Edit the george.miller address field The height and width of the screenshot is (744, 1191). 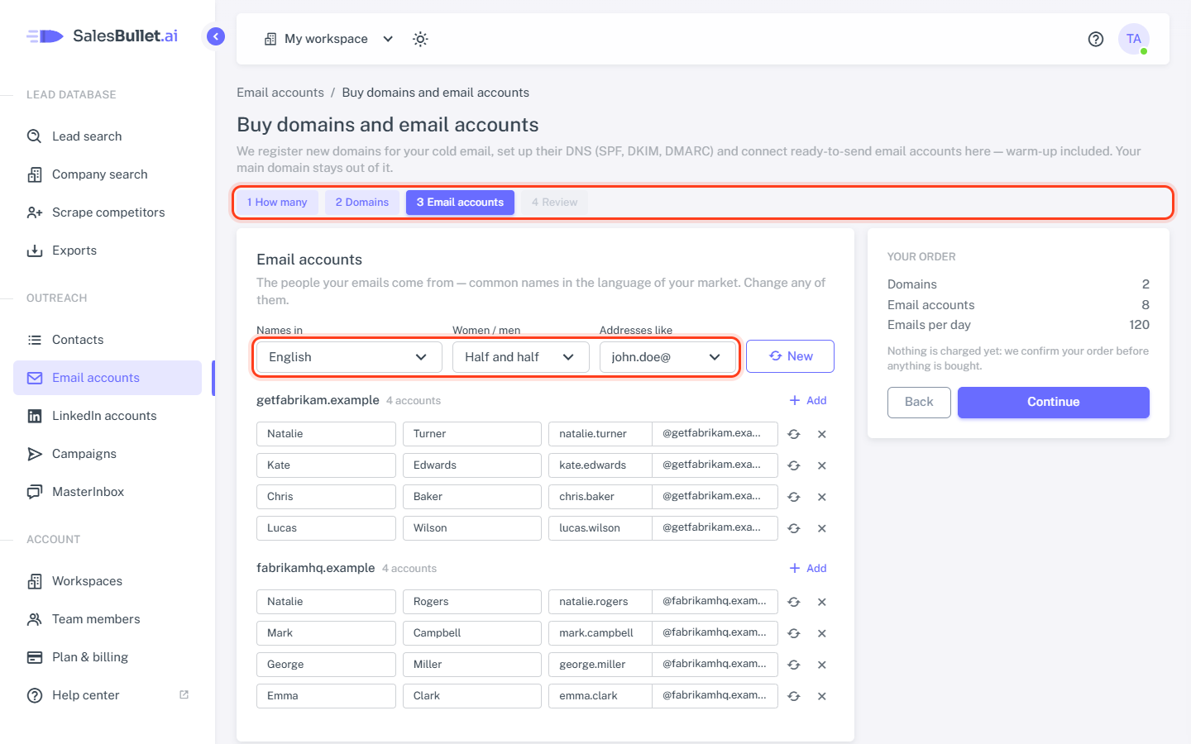(600, 665)
